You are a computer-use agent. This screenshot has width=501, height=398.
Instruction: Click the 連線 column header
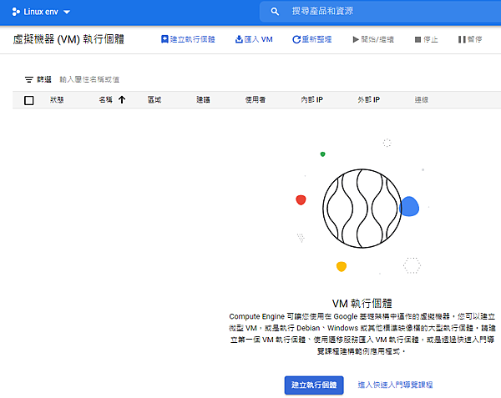422,100
